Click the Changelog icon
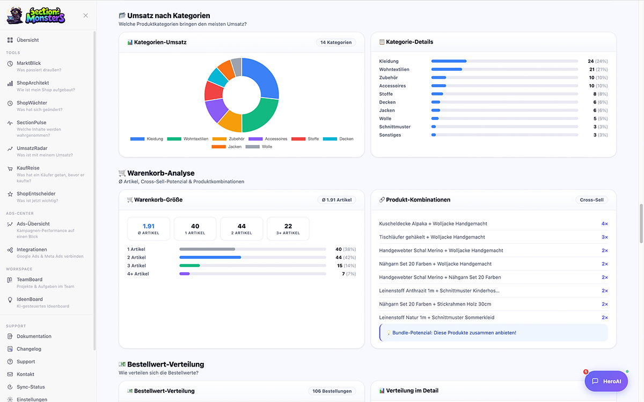Viewport: 644px width, 402px height. point(10,349)
